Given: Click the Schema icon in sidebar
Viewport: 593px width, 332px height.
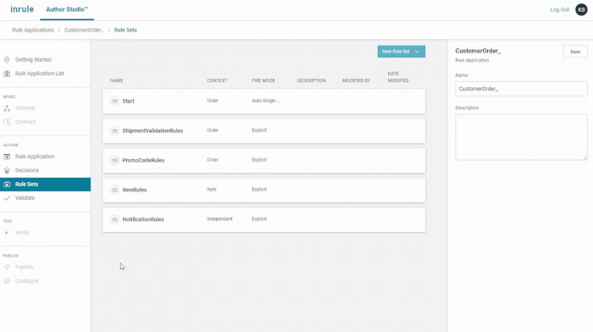Looking at the screenshot, I should point(7,108).
